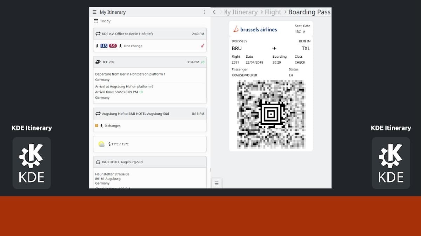Click the transfer icon for KDE e.V. Office

coord(98,34)
